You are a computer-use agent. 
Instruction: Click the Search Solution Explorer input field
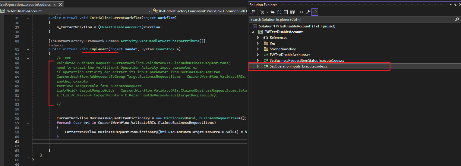(351, 20)
